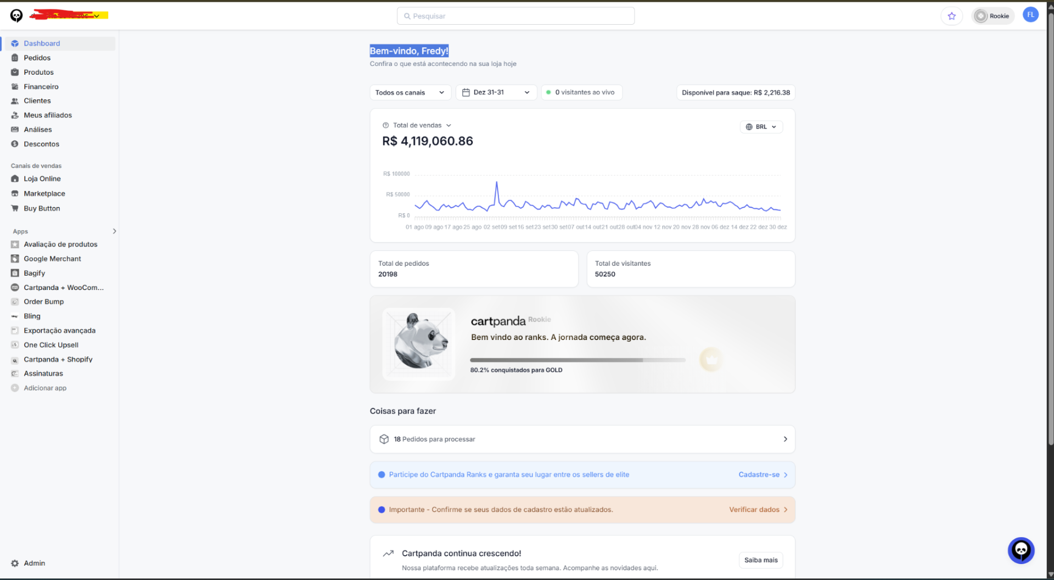Screen dimensions: 1054x580
Task: Click the Google Merchant app icon
Action: [x=15, y=259]
